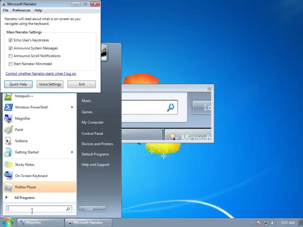Click the Start menu search magnifier icon
303x227 pixels.
pyautogui.click(x=68, y=209)
